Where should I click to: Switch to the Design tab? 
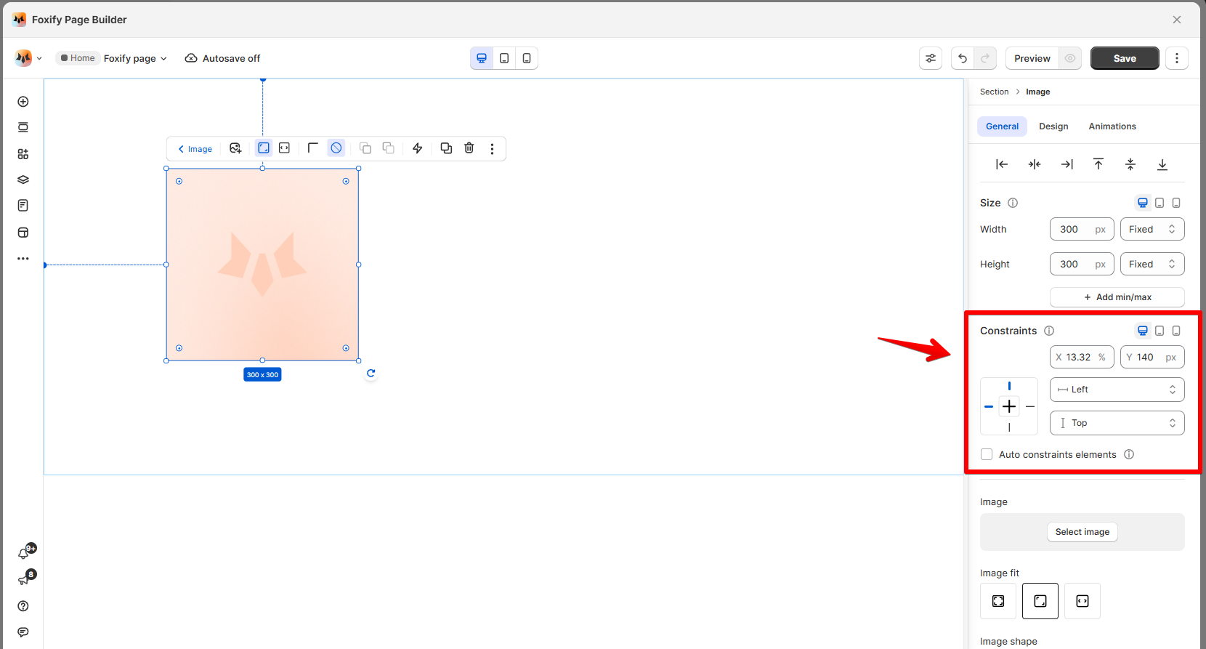[x=1053, y=126]
